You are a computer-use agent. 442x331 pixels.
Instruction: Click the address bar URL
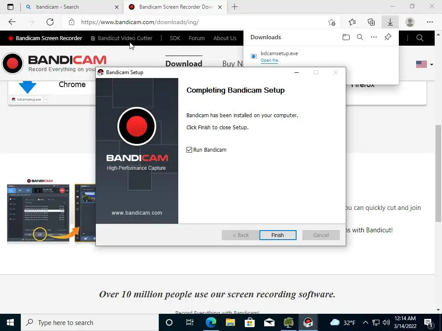click(140, 22)
